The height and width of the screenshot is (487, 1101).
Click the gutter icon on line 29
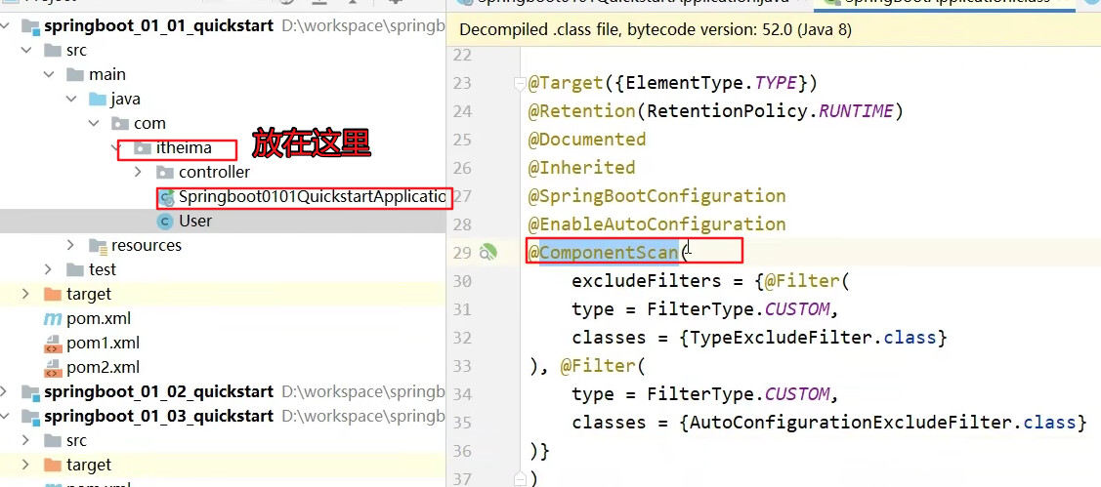coord(488,253)
